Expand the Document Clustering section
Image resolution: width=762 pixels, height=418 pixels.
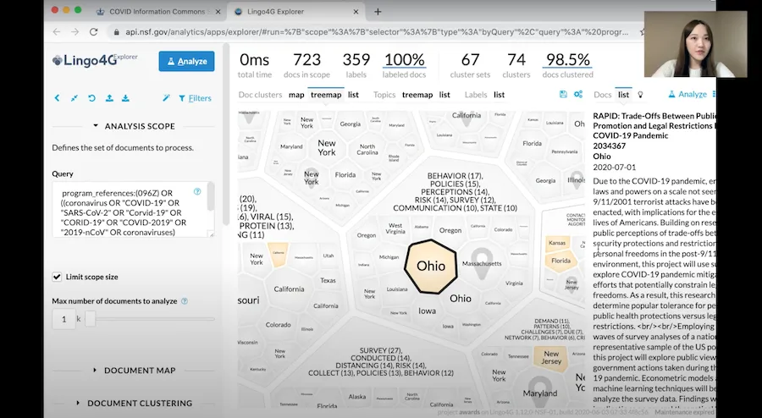click(134, 403)
